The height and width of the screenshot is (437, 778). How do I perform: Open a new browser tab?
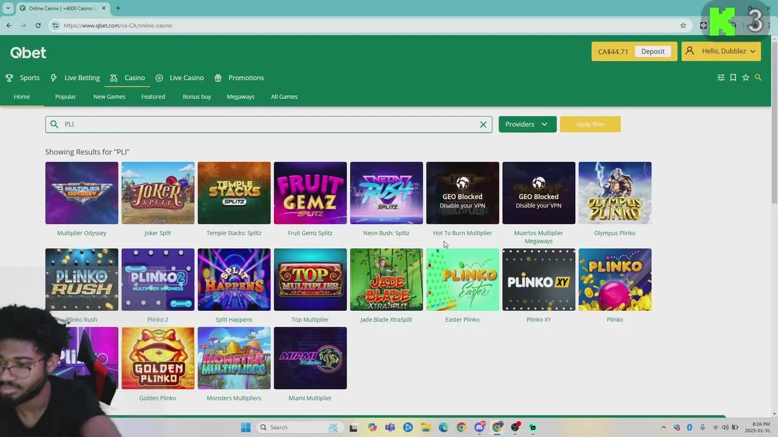118,8
